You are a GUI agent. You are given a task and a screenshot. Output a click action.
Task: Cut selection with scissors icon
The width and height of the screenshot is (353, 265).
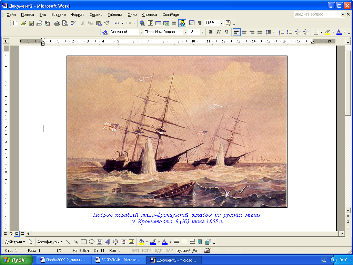[x=83, y=23]
